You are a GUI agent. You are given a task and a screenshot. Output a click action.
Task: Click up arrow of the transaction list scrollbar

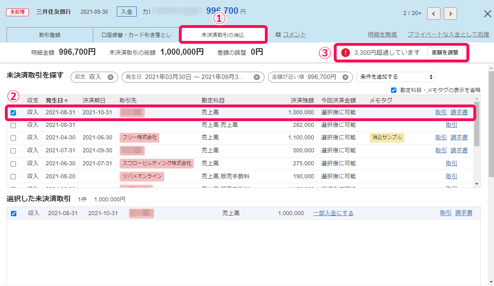click(477, 98)
